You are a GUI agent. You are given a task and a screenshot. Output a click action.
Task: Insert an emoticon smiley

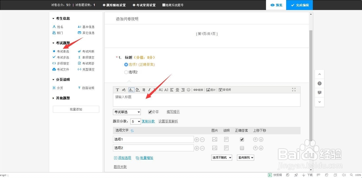pos(189,90)
